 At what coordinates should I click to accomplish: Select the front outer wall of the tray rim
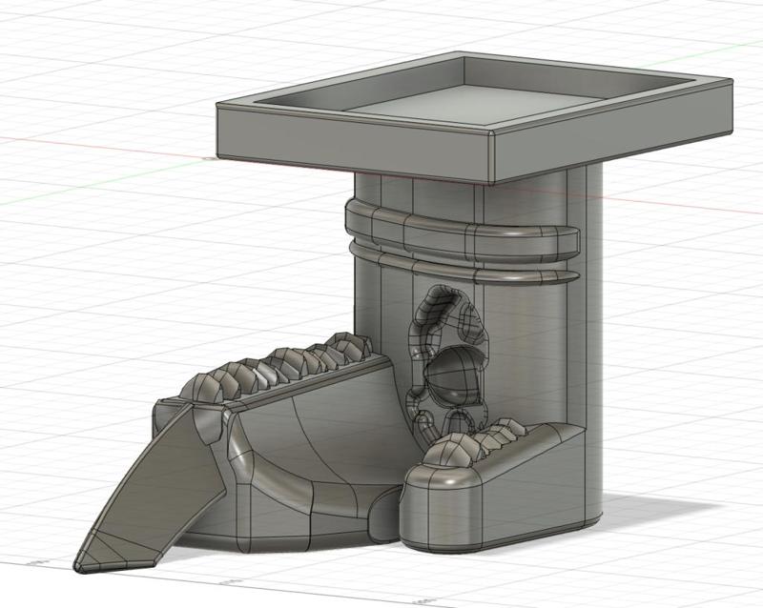click(x=354, y=144)
